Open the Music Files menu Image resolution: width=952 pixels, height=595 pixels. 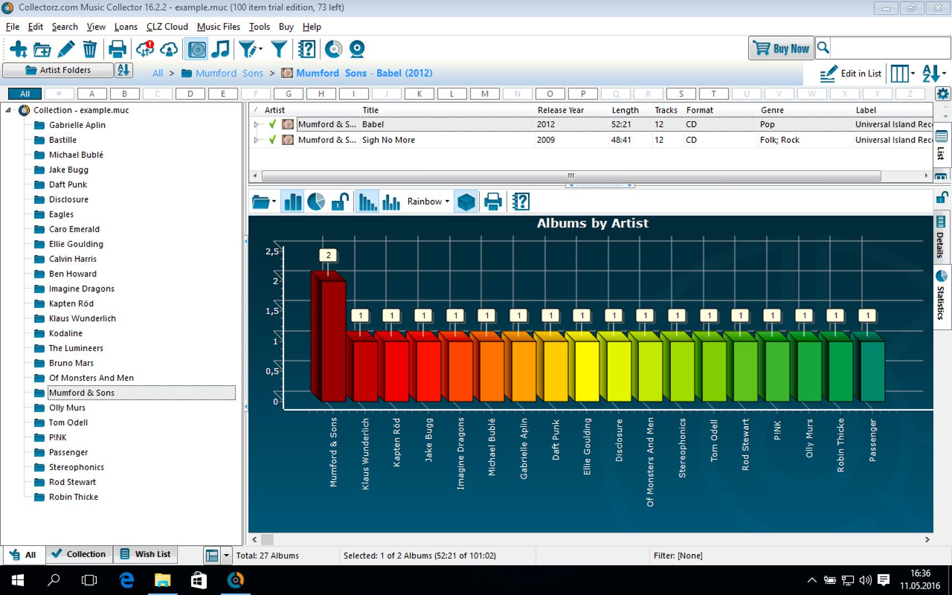219,27
